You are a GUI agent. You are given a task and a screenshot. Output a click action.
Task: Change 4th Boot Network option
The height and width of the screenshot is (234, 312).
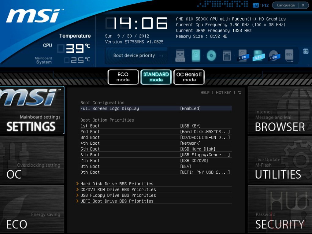pos(191,143)
